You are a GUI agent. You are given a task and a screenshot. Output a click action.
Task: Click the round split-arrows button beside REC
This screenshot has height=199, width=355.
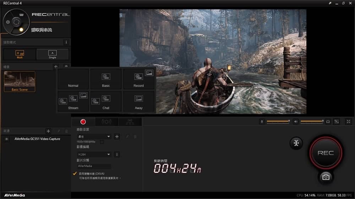[296, 143]
